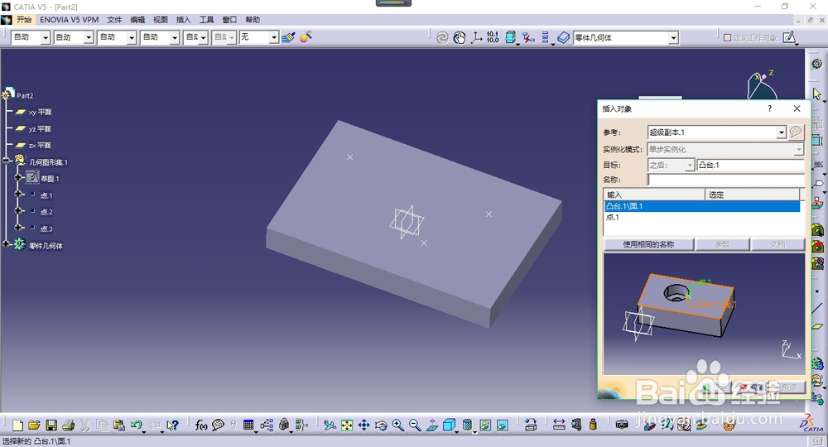Open the ENOVIA V5 VPM menu
The width and height of the screenshot is (828, 447).
coord(70,20)
